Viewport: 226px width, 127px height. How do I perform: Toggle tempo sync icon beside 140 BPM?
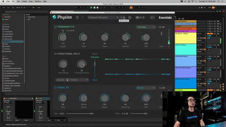[x=63, y=31]
